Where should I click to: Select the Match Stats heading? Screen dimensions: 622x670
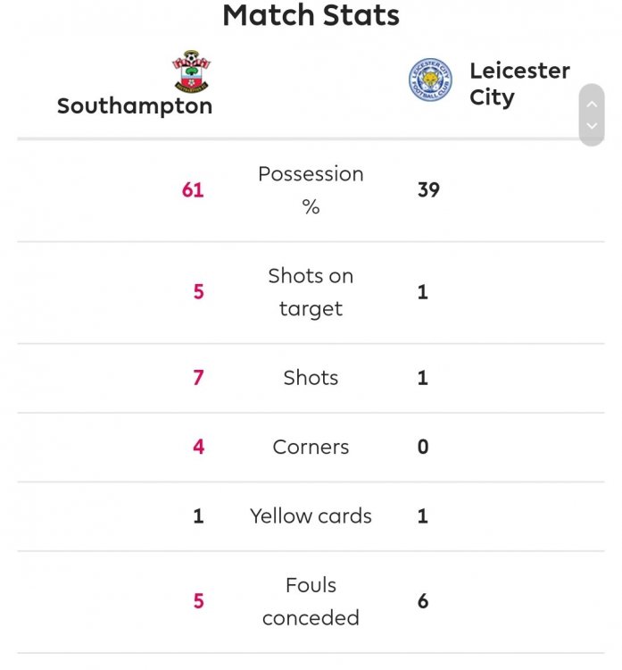[311, 15]
